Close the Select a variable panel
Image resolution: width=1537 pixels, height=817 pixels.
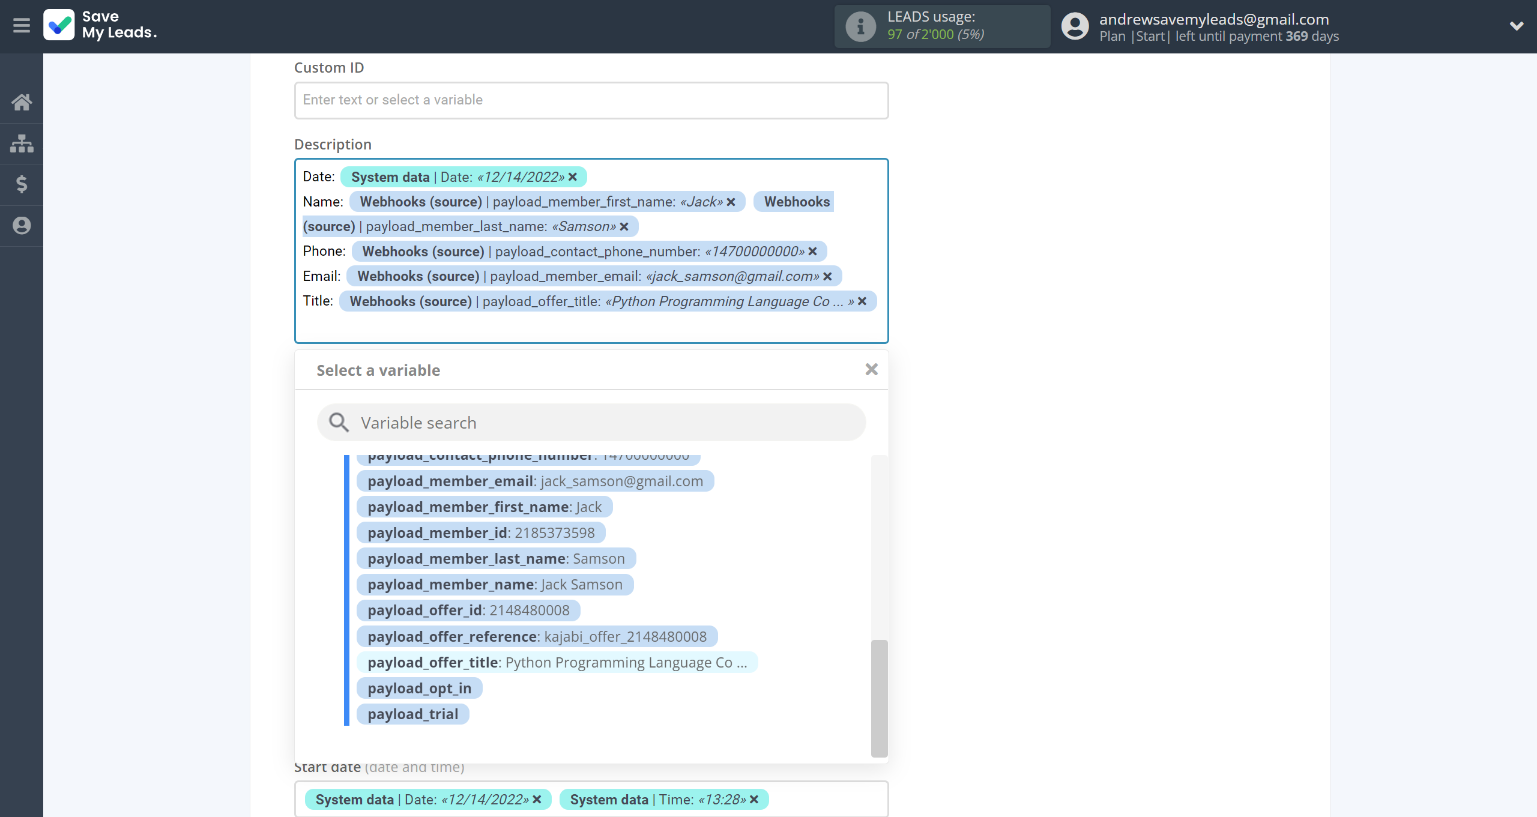[871, 370]
